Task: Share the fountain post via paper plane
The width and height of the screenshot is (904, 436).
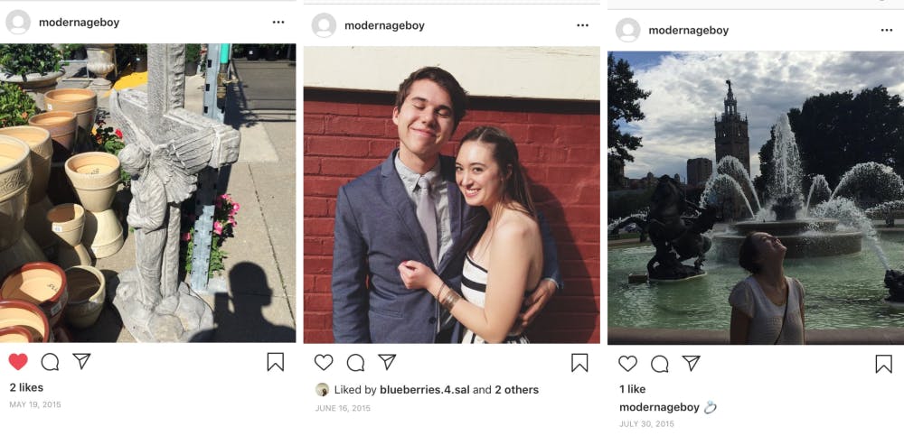Action: point(692,363)
